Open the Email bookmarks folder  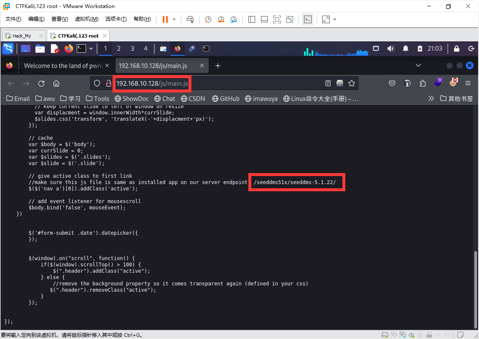(18, 98)
